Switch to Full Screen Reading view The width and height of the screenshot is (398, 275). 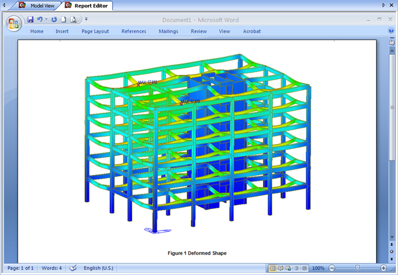click(x=281, y=268)
